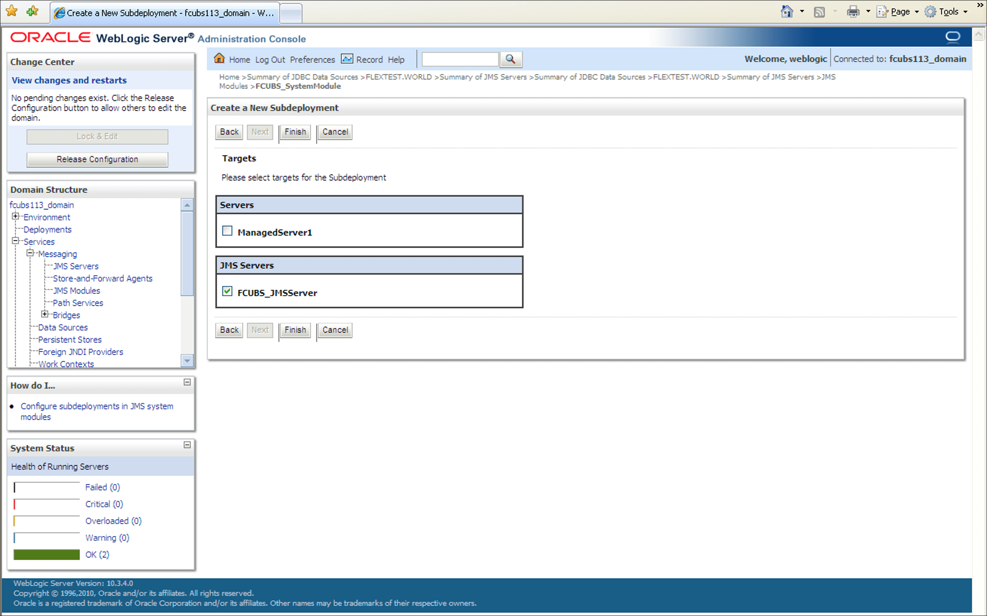
Task: Click the green OK health status bar
Action: 47,554
